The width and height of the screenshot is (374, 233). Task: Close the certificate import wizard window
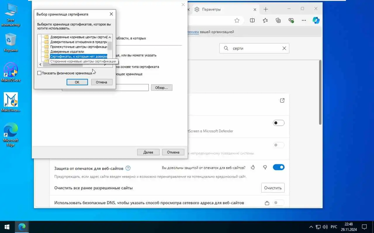pos(183,5)
